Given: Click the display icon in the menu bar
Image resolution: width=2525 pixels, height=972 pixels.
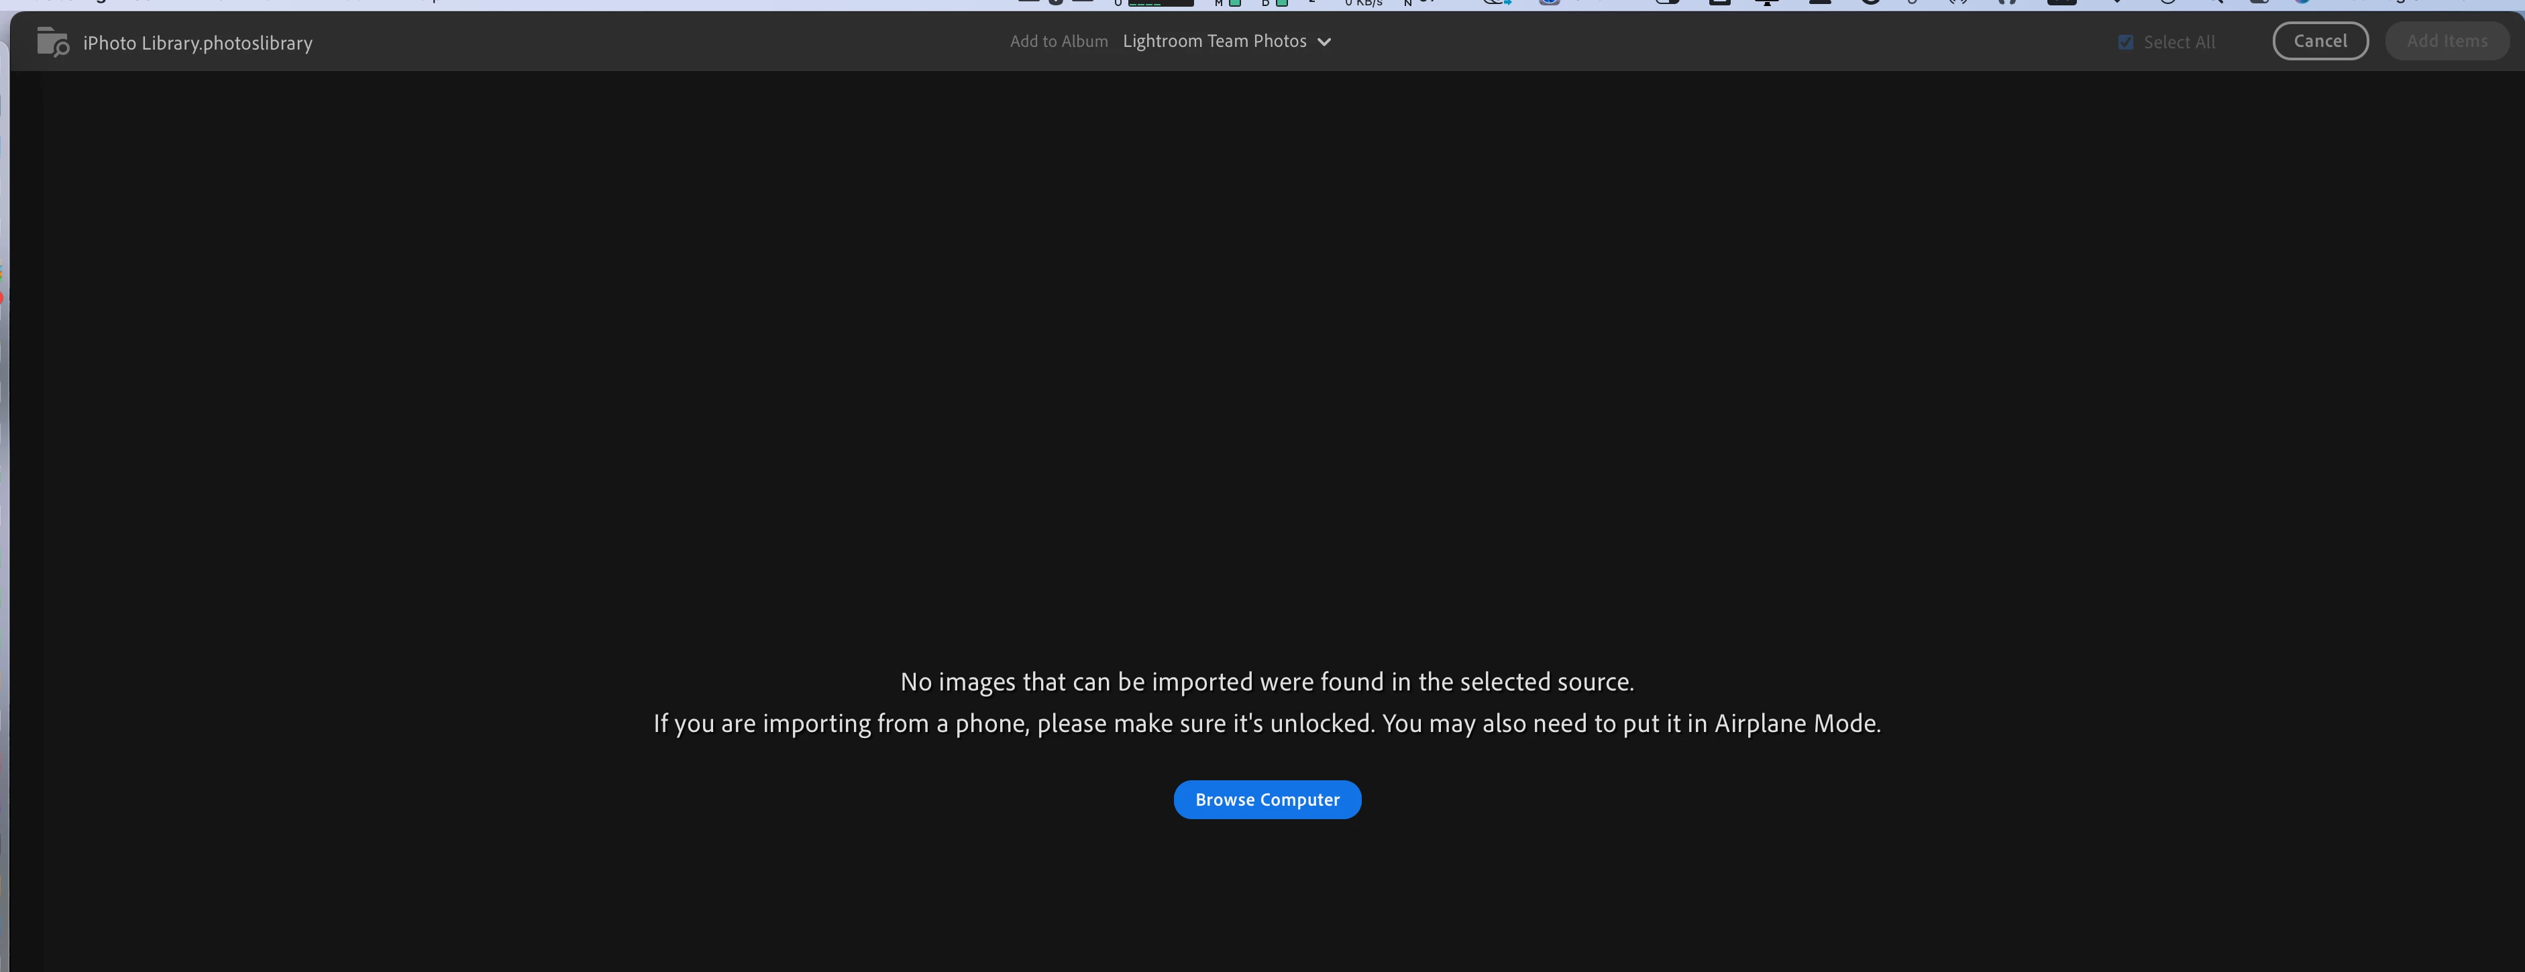Looking at the screenshot, I should tap(1766, 3).
